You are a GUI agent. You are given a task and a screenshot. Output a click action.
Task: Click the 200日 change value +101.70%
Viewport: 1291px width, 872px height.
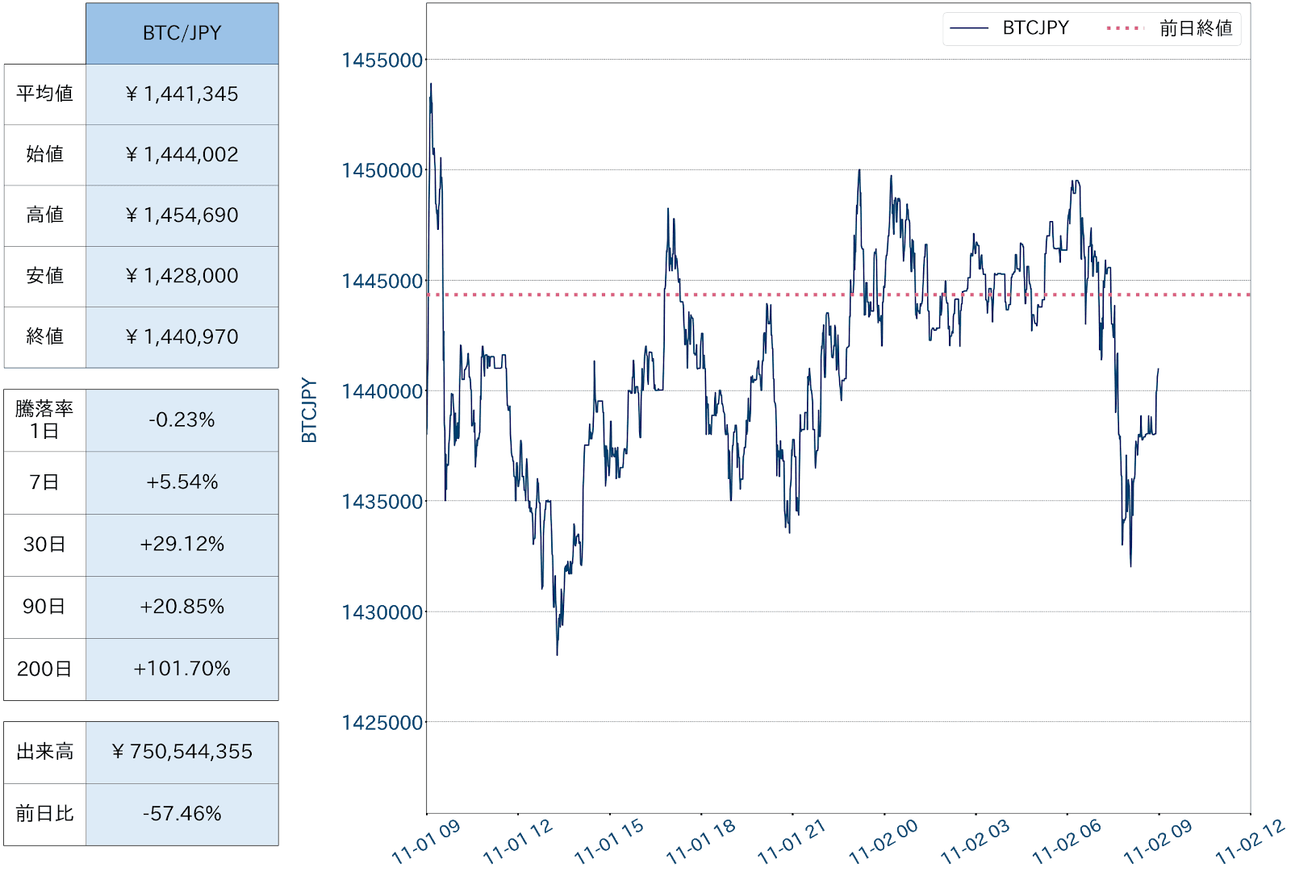point(182,669)
